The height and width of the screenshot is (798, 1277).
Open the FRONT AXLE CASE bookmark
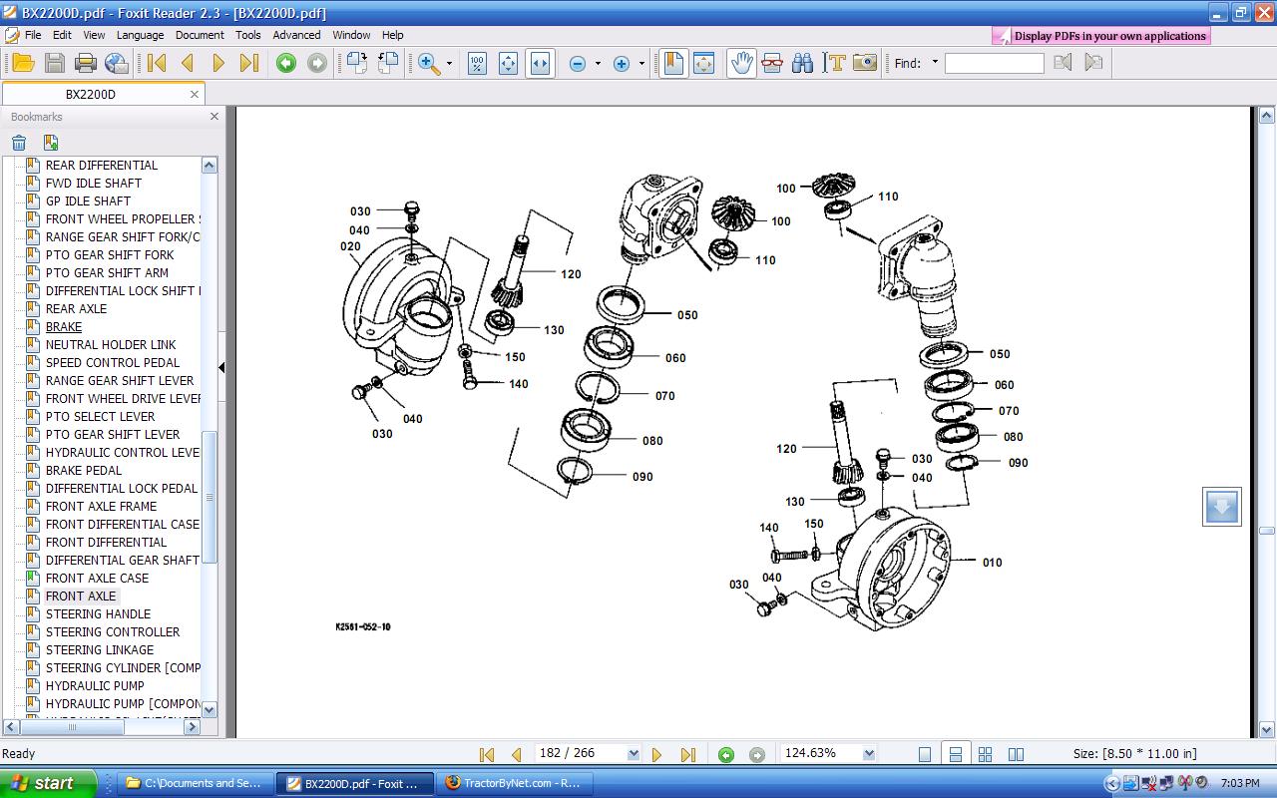coord(97,578)
